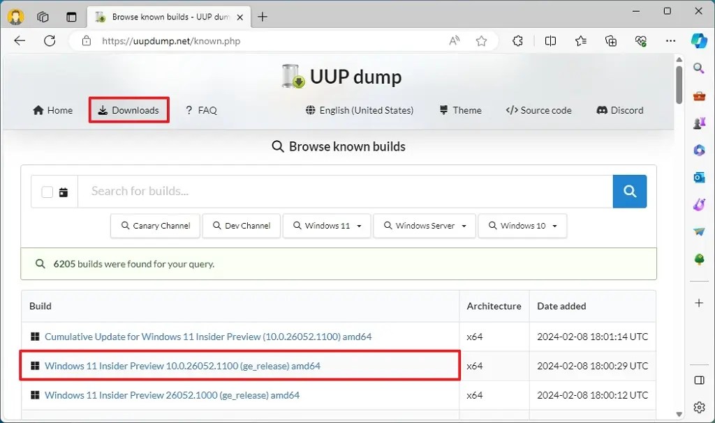Change language from English (United States)
715x423 pixels.
click(360, 110)
